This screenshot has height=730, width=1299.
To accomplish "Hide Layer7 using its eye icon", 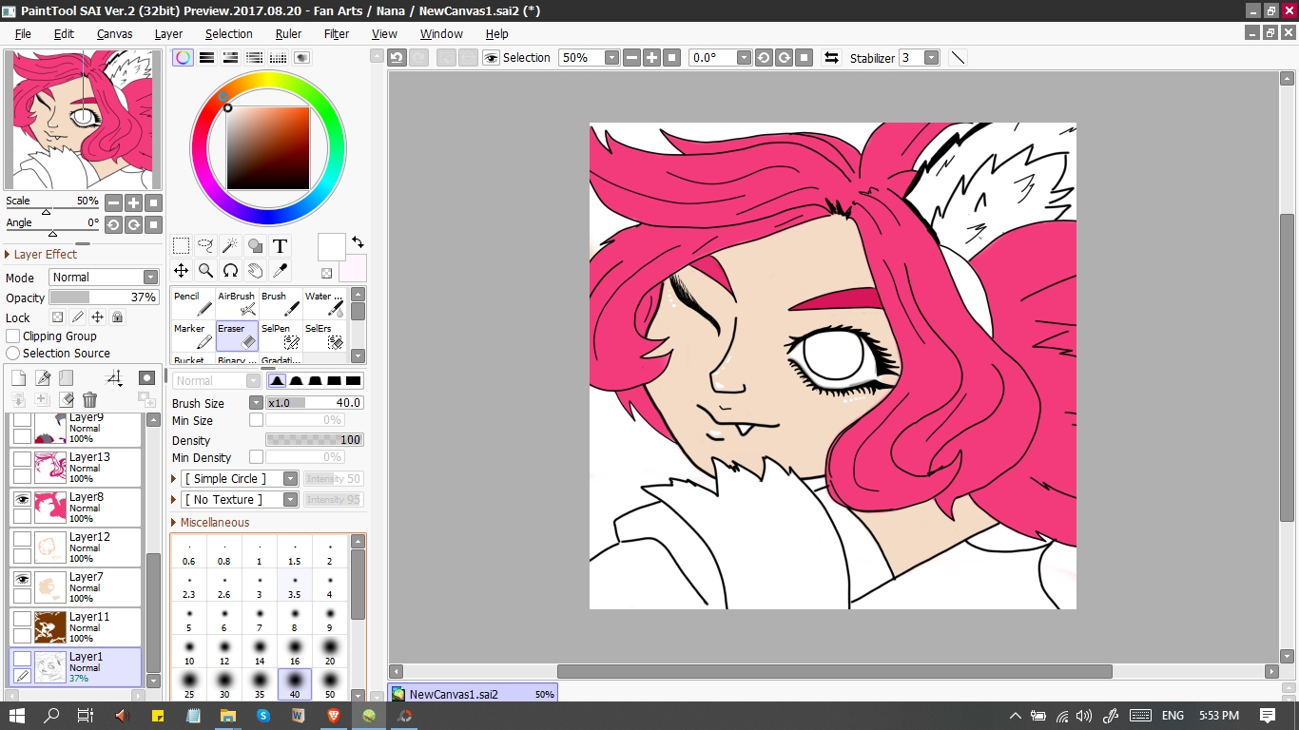I will coord(22,578).
